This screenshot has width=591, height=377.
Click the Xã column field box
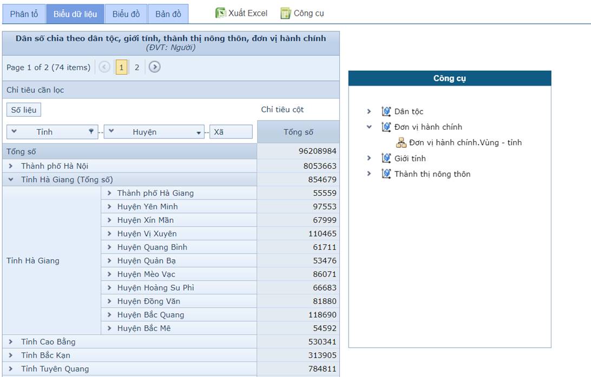[x=231, y=132]
